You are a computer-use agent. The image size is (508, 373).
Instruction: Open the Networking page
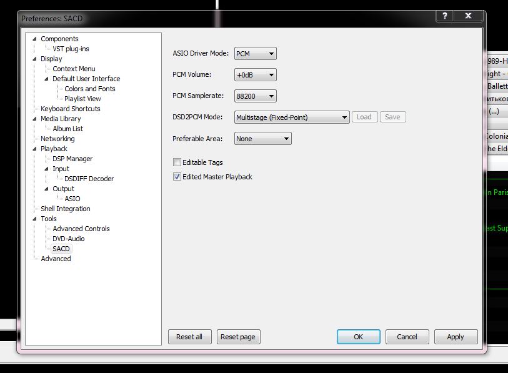pyautogui.click(x=57, y=139)
